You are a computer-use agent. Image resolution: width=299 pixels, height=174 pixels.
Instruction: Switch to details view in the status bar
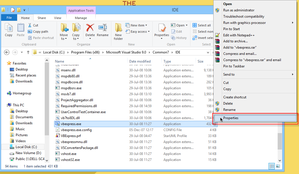(272, 166)
